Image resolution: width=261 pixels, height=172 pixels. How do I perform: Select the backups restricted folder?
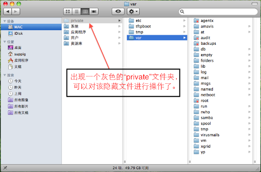222,43
